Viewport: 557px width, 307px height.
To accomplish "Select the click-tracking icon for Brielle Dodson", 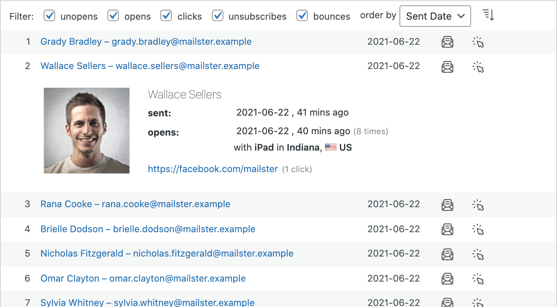I will [478, 229].
